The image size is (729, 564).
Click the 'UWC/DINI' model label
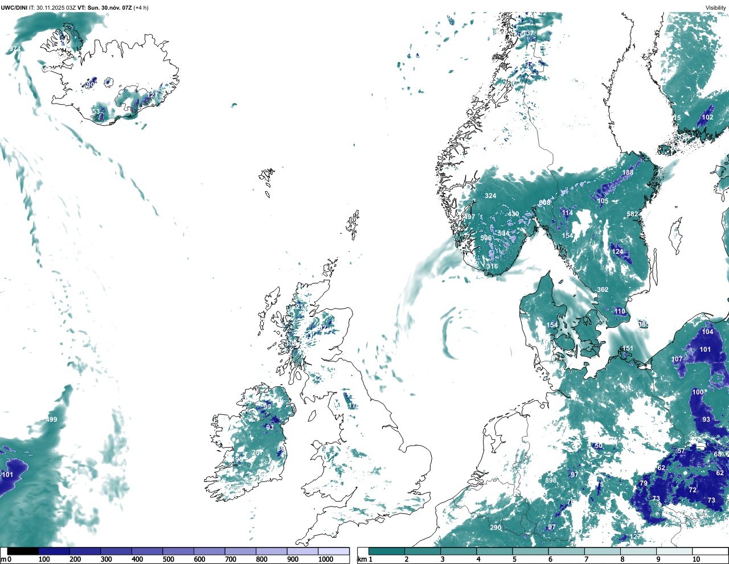tap(14, 7)
